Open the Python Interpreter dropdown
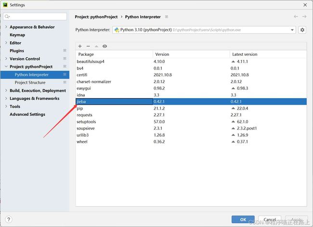This screenshot has width=313, height=227. (x=204, y=30)
